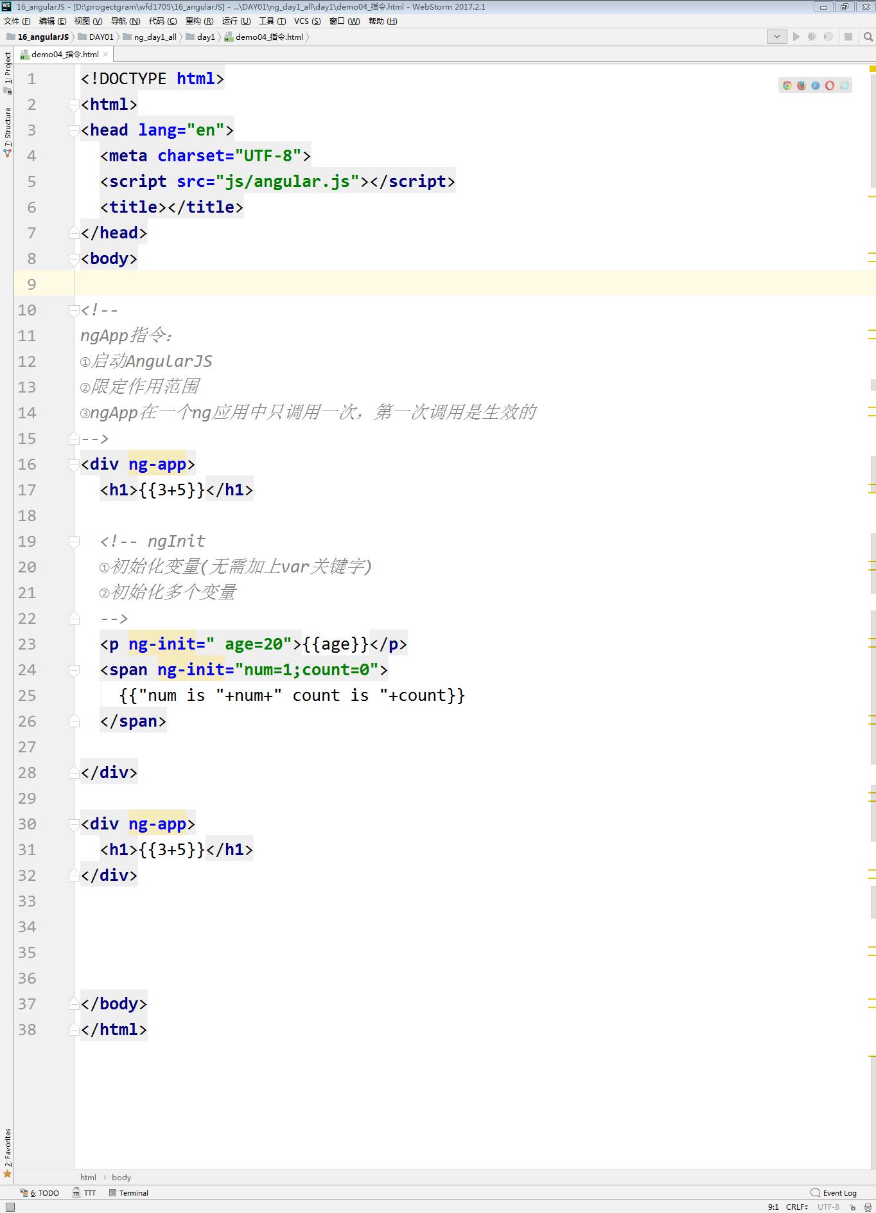This screenshot has height=1213, width=876.
Task: Collapse the head tag fold on line 3
Action: [x=74, y=130]
